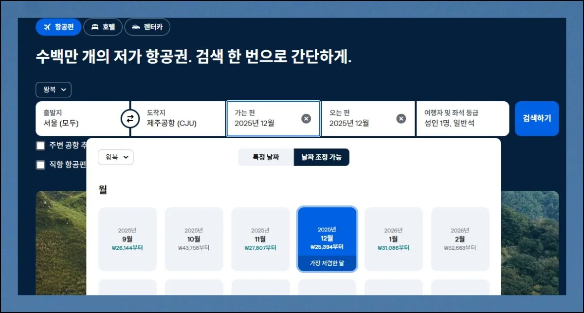584x313 pixels.
Task: Clear the 가는 편 date field
Action: [x=306, y=118]
